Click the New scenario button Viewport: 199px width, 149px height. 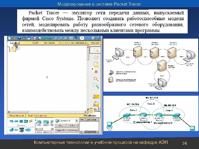(x=60, y=126)
